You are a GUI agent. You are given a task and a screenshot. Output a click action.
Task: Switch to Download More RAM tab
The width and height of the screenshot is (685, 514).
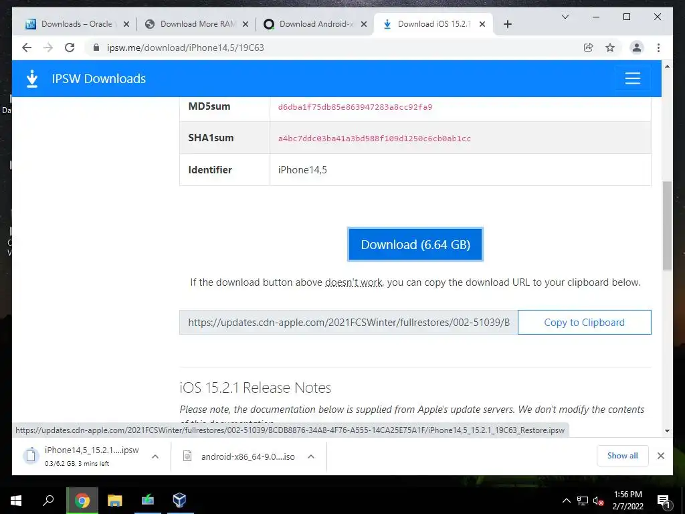coord(198,24)
